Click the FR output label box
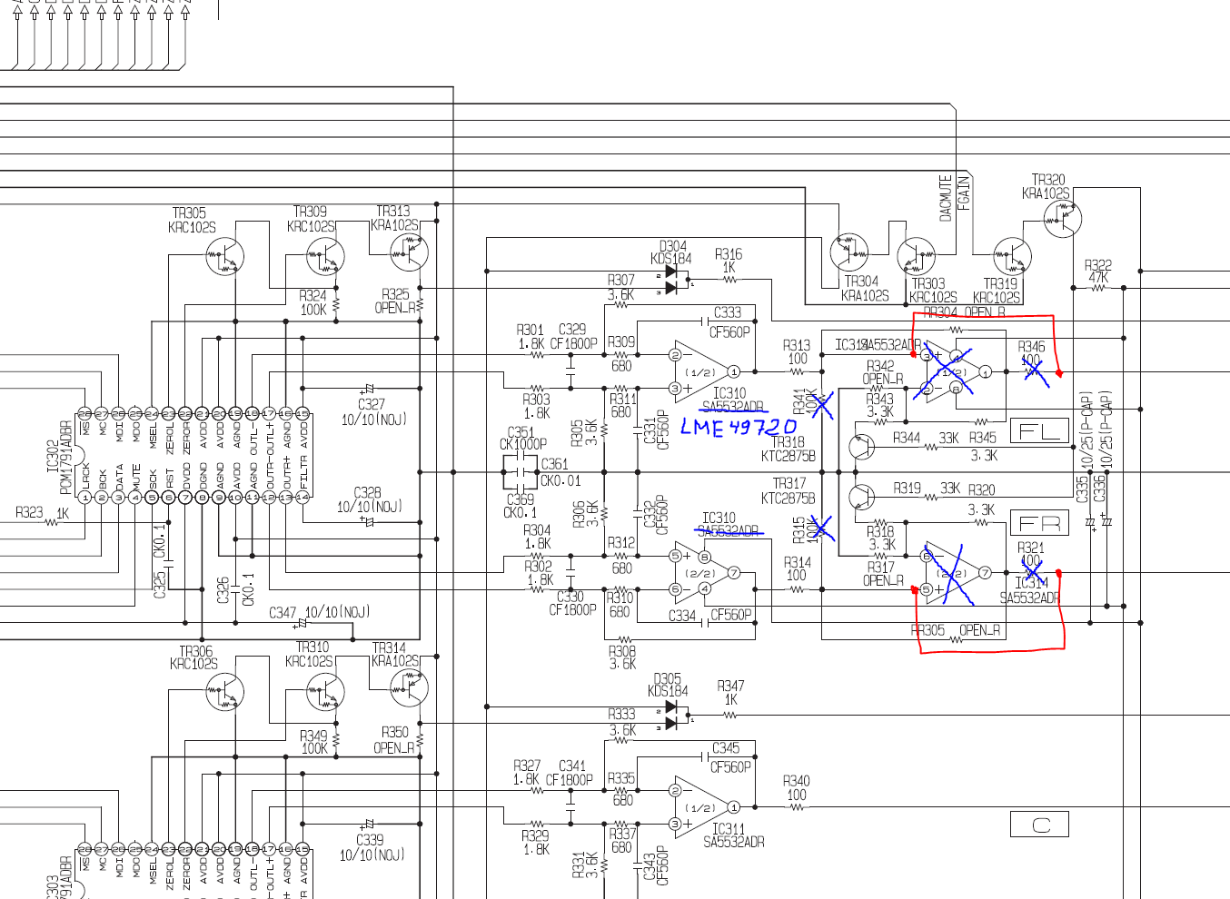 pyautogui.click(x=1039, y=523)
